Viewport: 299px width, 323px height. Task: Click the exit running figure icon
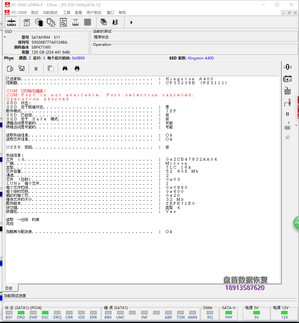tap(115, 22)
